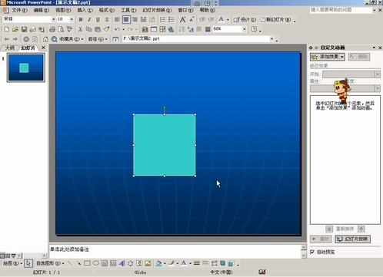This screenshot has width=383, height=277.
Task: Insert WordArt icon
Action: (x=122, y=263)
